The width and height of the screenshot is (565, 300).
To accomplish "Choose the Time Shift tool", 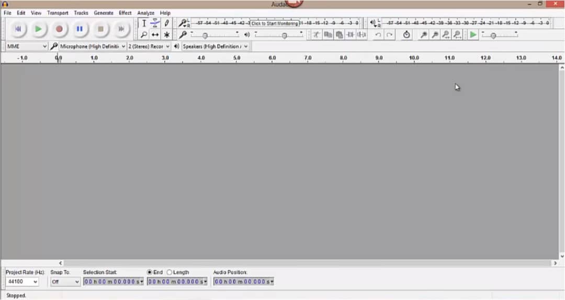I will tap(155, 35).
